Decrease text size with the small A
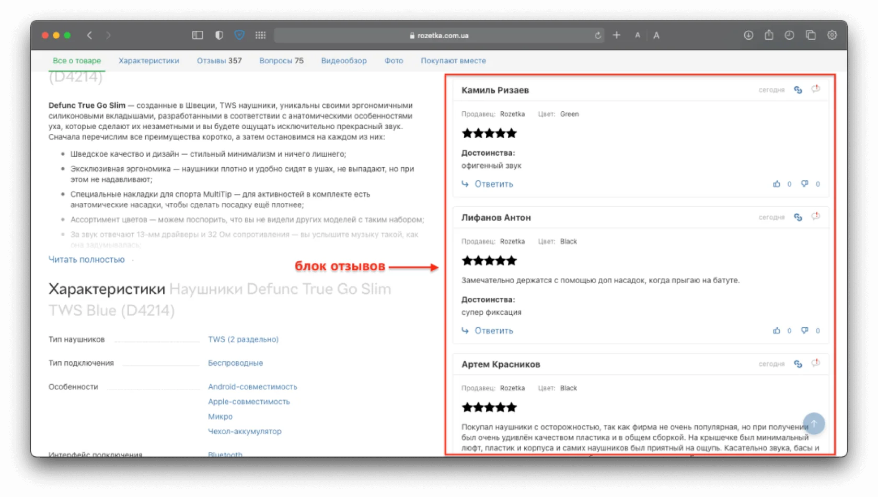This screenshot has height=497, width=878. [x=638, y=36]
